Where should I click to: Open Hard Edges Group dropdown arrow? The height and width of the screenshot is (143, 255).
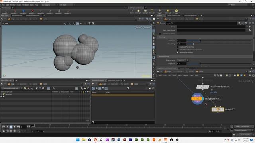click(x=247, y=30)
